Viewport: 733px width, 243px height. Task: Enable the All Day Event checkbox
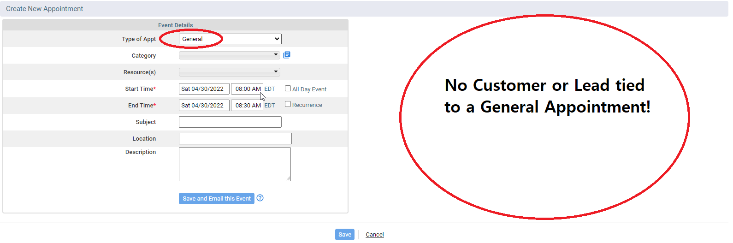[288, 89]
